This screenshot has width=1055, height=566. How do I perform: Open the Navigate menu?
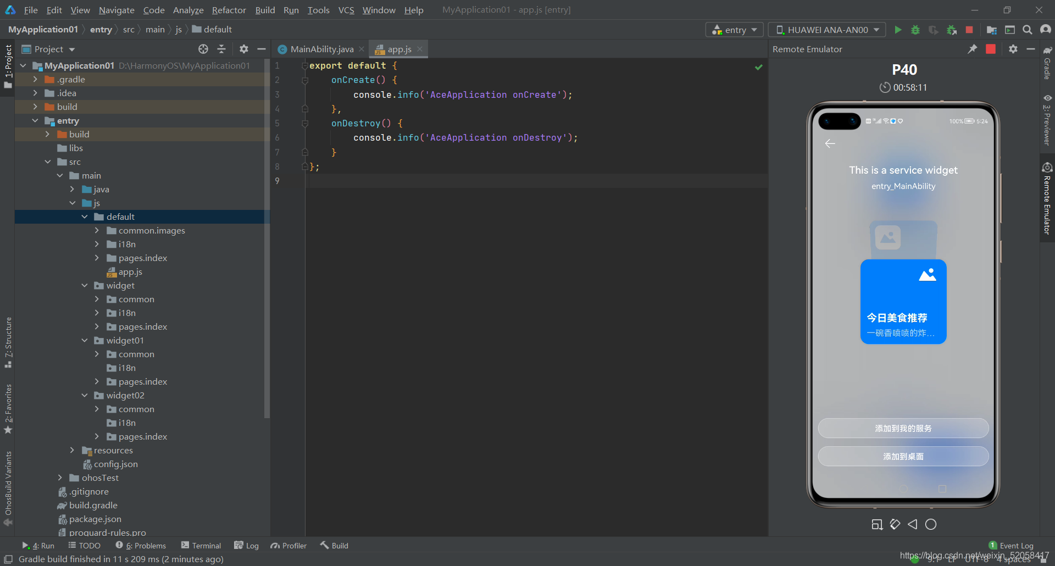(116, 10)
